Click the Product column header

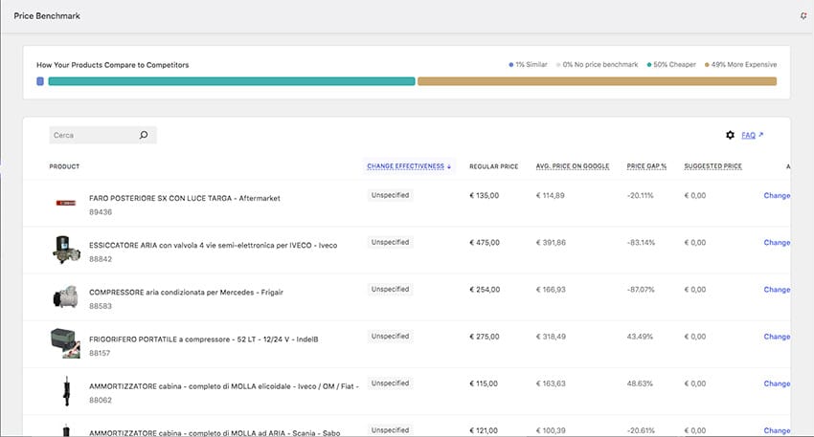point(64,166)
